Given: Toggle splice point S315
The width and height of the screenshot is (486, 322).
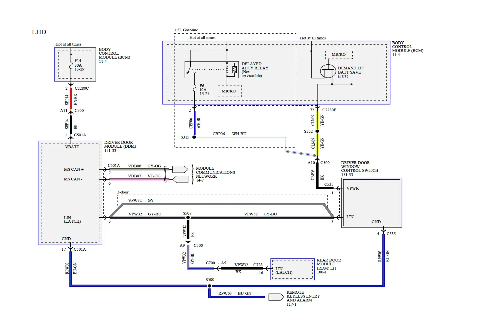Looking at the screenshot, I should tap(194, 137).
